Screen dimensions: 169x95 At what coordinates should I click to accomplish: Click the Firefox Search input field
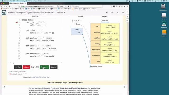[x=88, y=6]
